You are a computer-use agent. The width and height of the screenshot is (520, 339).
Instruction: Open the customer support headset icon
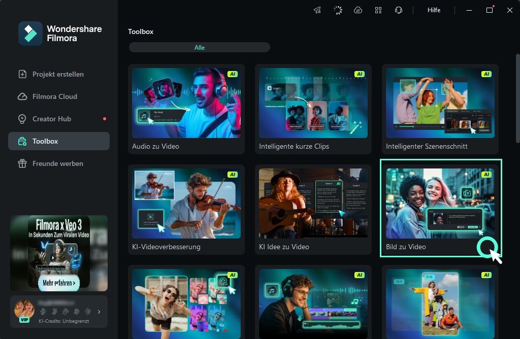click(x=399, y=10)
